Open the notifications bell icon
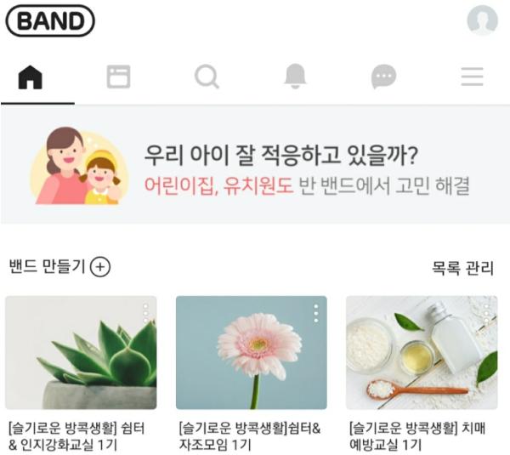Image resolution: width=510 pixels, height=455 pixels. (295, 77)
